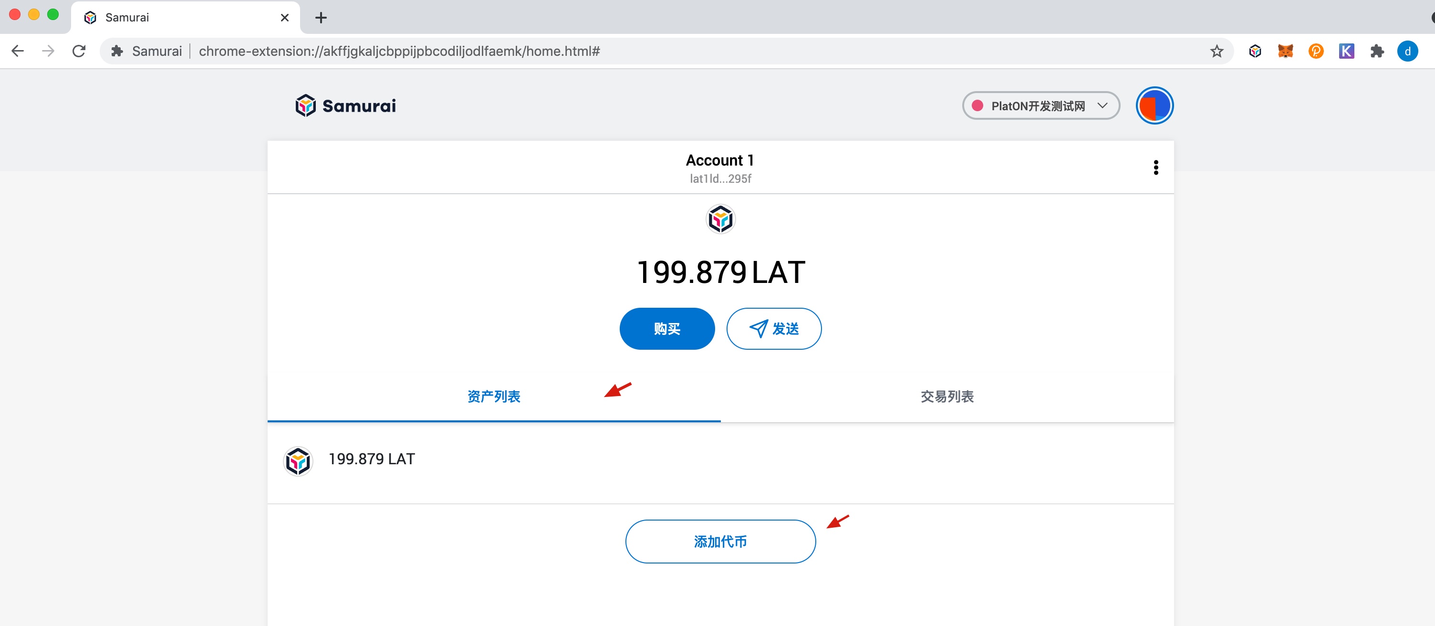The width and height of the screenshot is (1435, 626).
Task: Copy the Account 1 address lat1ld...295f
Action: [x=720, y=179]
